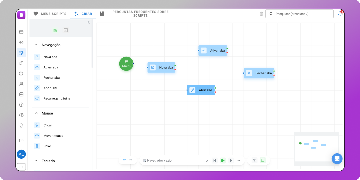Click the Iniciar start node
Image resolution: width=360 pixels, height=180 pixels.
pos(126,64)
